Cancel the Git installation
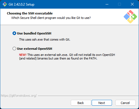Viewport: 139px width, 109px height. coord(125,103)
